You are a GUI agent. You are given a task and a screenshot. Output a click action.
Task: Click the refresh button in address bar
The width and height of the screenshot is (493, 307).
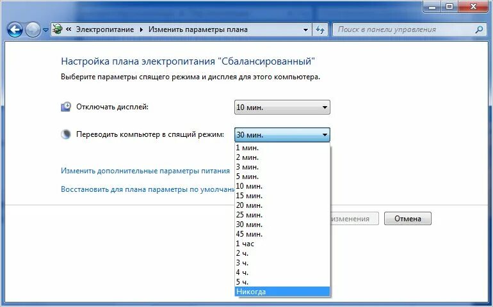pos(320,30)
